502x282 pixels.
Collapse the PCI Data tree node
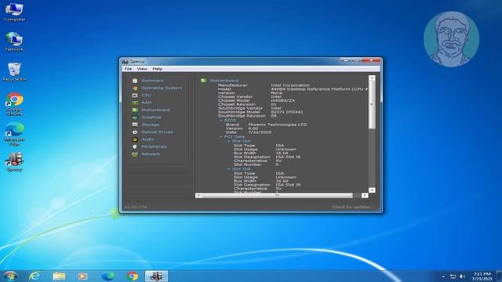[221, 136]
